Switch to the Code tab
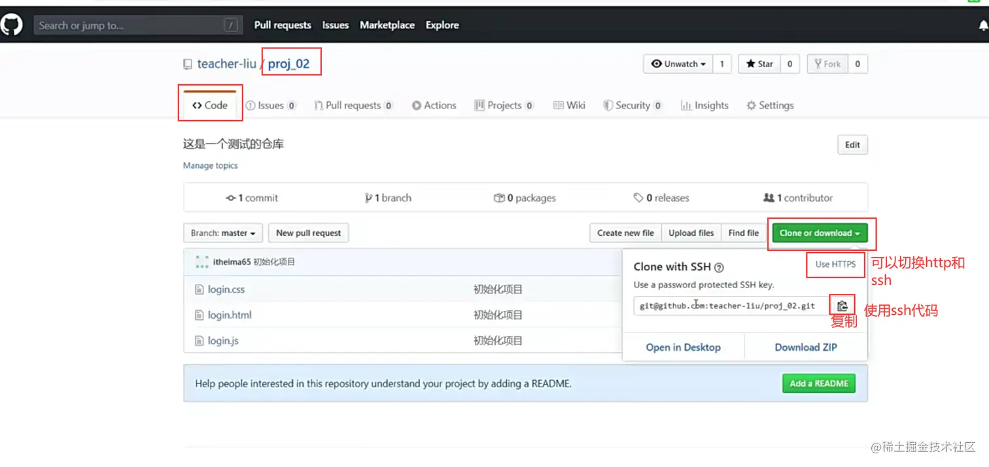Screen dimensions: 989x467 point(210,105)
